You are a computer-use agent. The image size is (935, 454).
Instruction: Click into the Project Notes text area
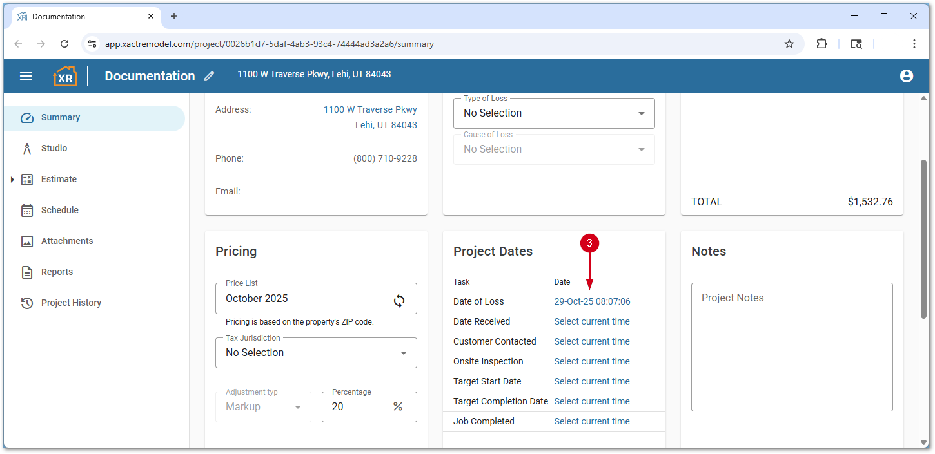point(791,346)
